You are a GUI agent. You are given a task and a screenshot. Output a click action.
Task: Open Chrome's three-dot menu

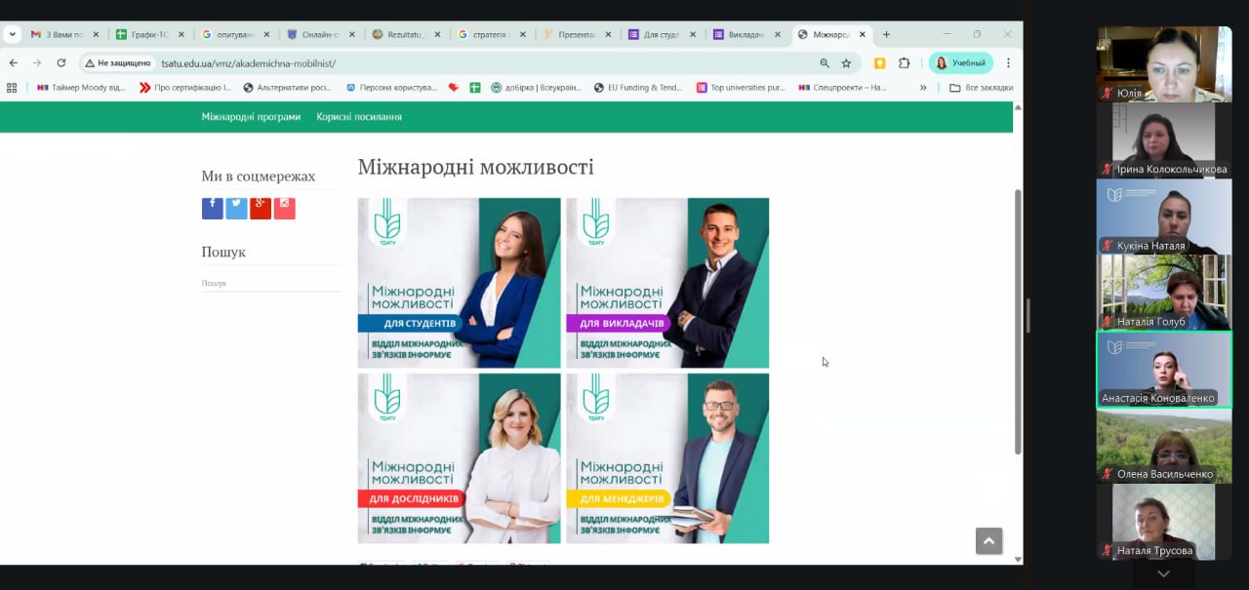(1008, 63)
